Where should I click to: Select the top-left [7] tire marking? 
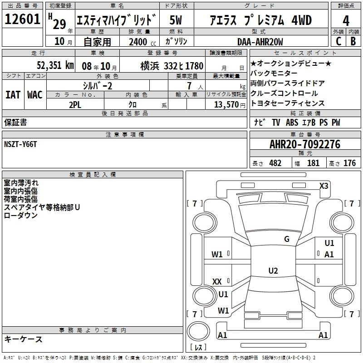[x=195, y=203]
